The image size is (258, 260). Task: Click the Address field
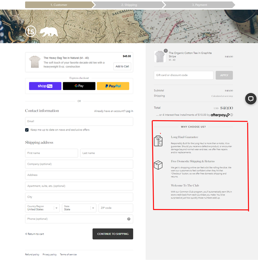[79, 175]
